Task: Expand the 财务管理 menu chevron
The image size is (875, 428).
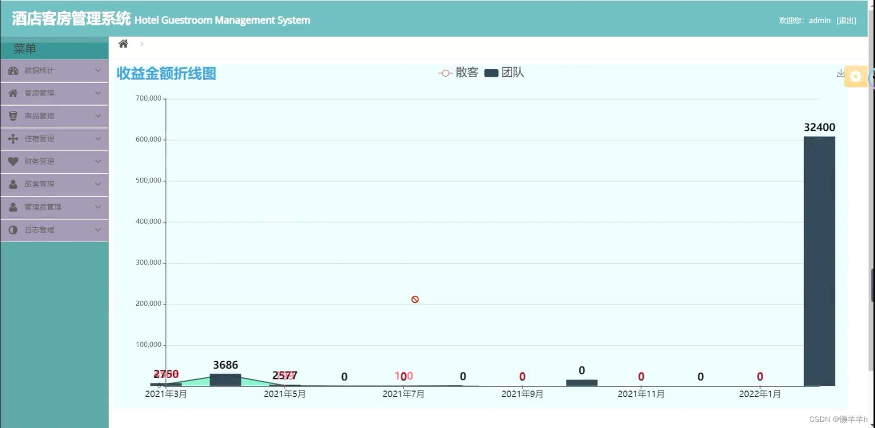Action: pyautogui.click(x=98, y=161)
